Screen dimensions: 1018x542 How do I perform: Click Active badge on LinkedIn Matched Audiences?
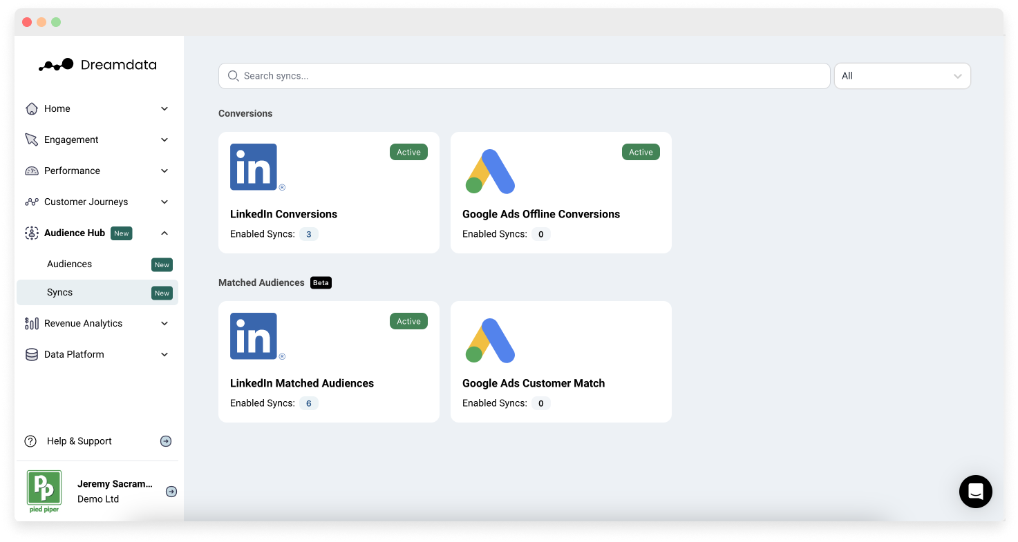click(408, 321)
